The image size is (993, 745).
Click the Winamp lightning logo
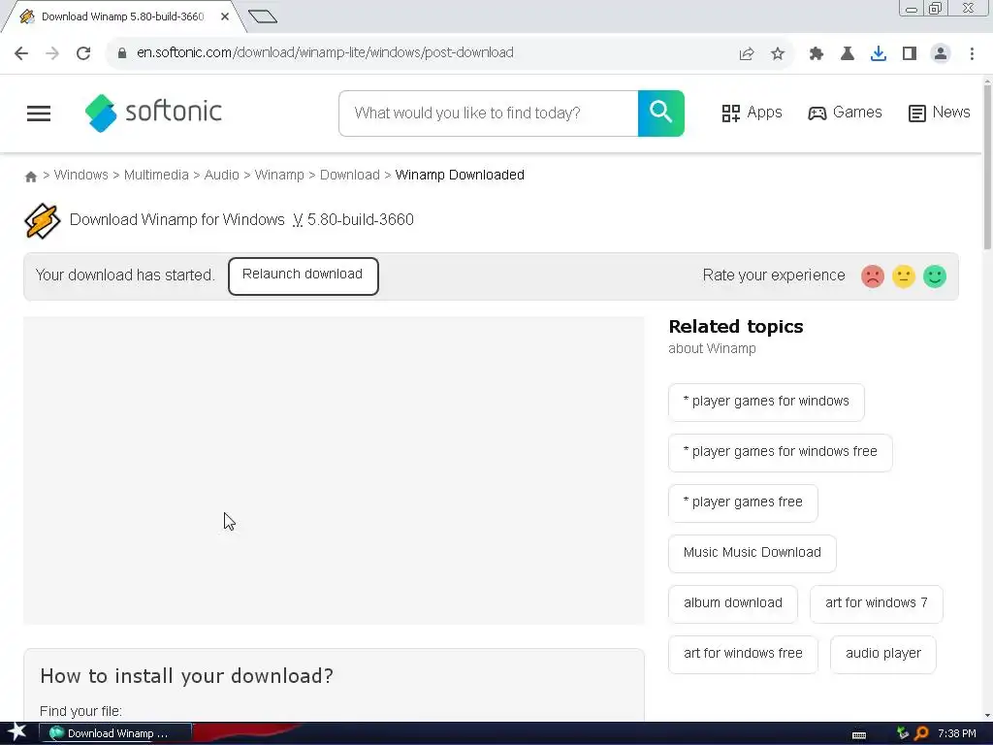tap(42, 220)
